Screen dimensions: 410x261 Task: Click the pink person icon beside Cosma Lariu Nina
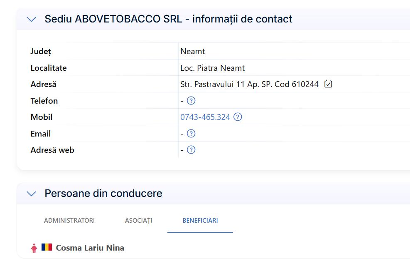pyautogui.click(x=34, y=248)
